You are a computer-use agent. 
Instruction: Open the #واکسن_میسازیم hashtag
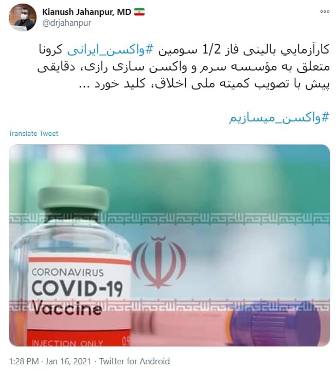click(279, 117)
